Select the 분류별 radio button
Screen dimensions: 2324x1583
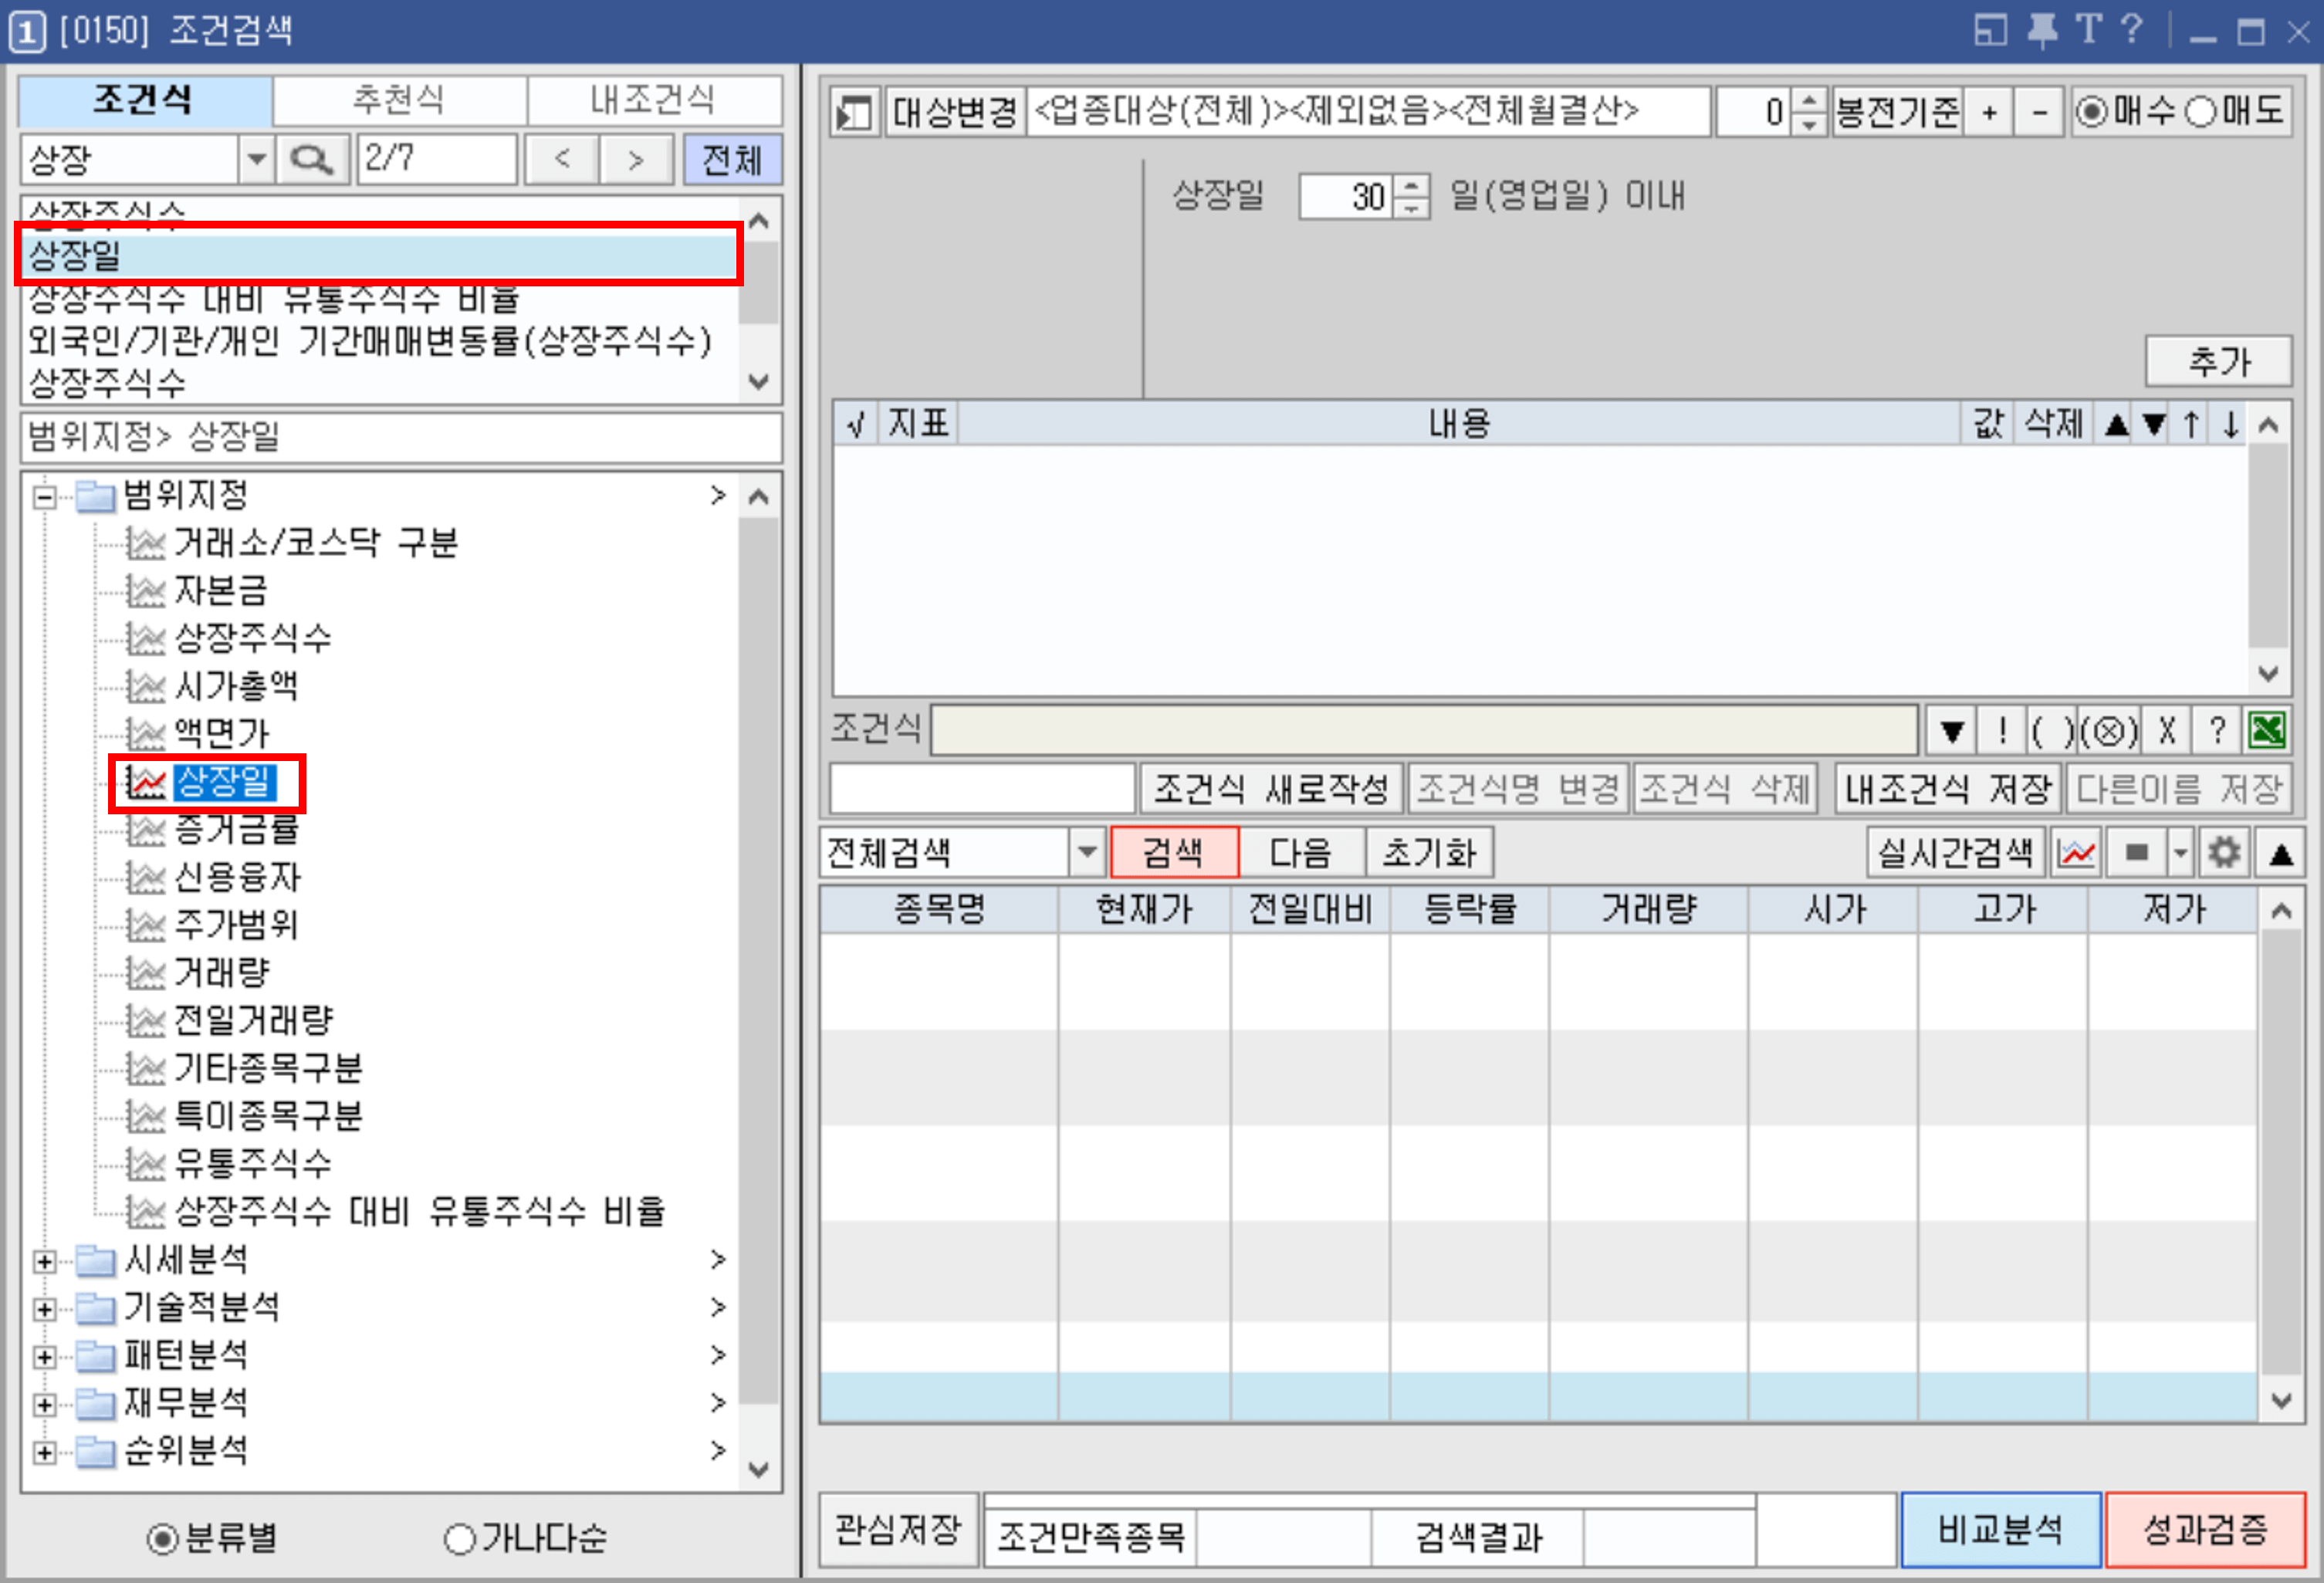(162, 1539)
